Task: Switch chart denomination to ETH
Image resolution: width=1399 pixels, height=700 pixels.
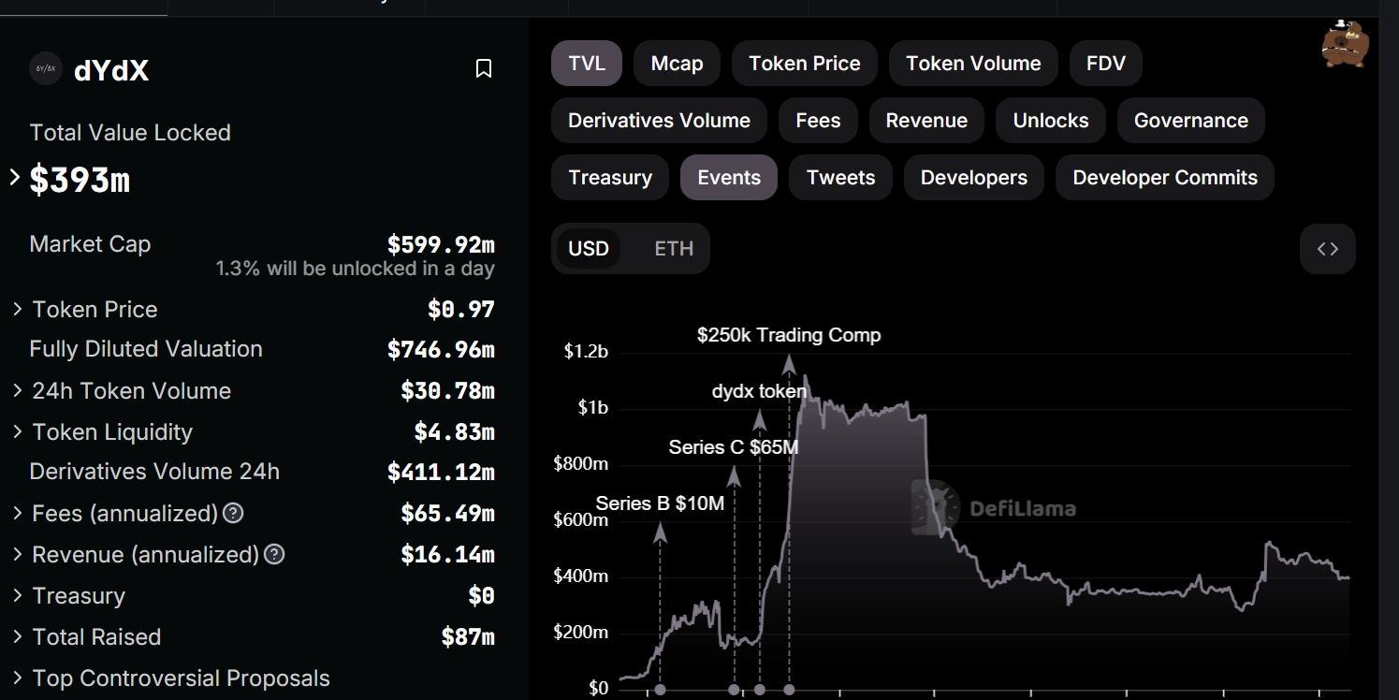Action: coord(674,249)
